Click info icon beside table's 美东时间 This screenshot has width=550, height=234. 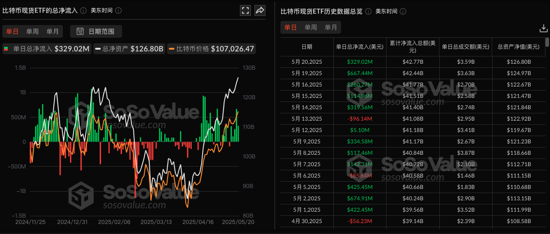coord(403,11)
